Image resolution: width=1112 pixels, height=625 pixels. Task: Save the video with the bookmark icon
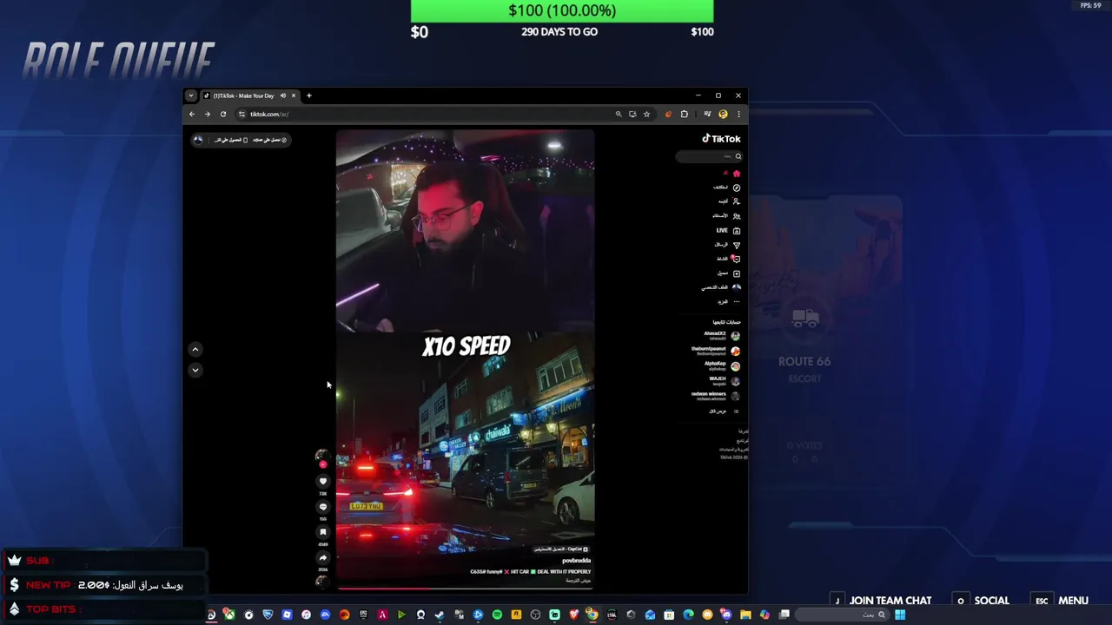323,532
